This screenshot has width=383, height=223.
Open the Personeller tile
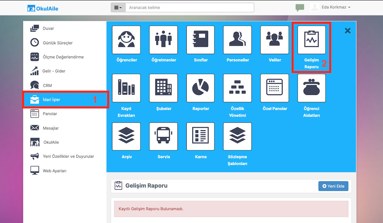(x=237, y=40)
